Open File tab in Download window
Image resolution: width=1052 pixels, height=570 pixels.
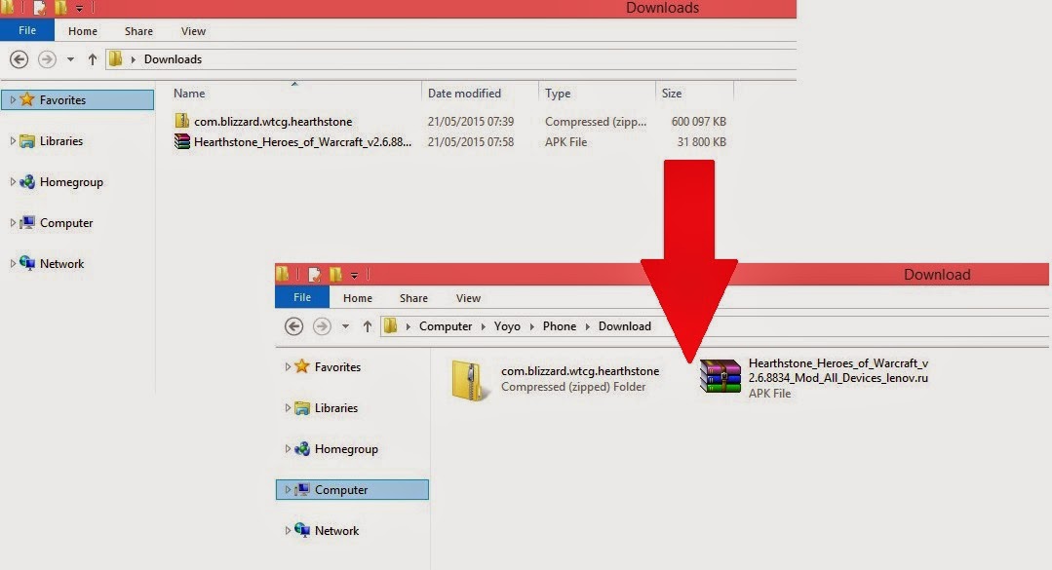pos(302,297)
